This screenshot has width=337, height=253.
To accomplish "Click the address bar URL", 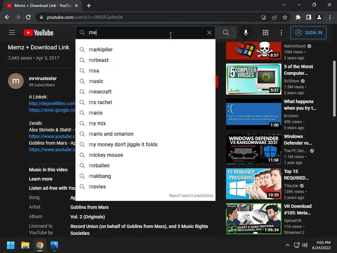I will (x=85, y=17).
